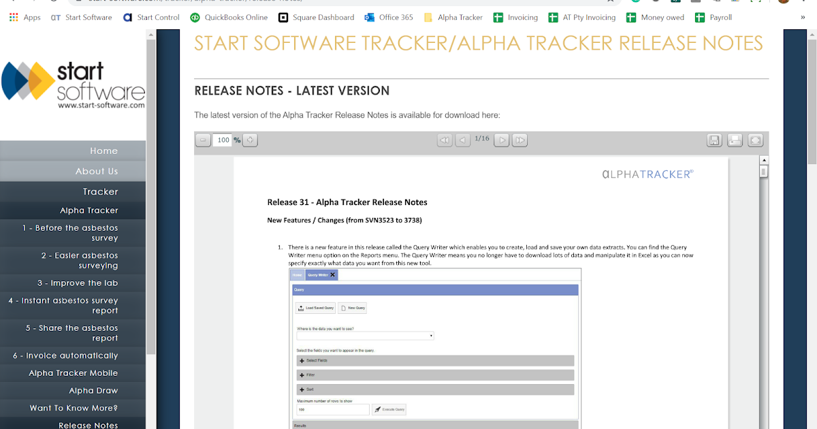
Task: Click the zoom percentage input field
Action: tap(222, 140)
